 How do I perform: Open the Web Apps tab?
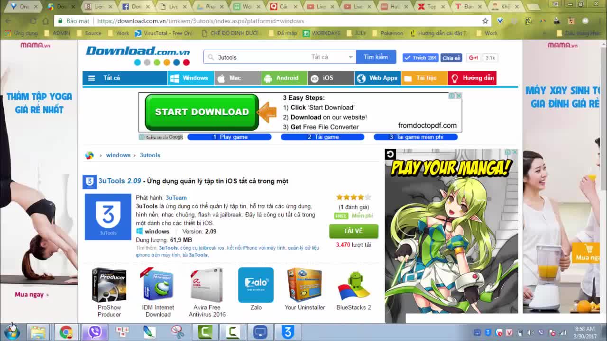pyautogui.click(x=377, y=78)
